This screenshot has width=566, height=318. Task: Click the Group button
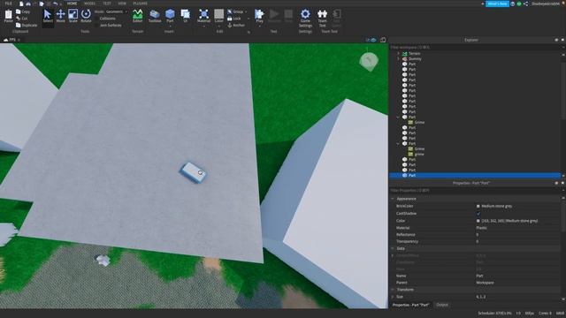235,11
